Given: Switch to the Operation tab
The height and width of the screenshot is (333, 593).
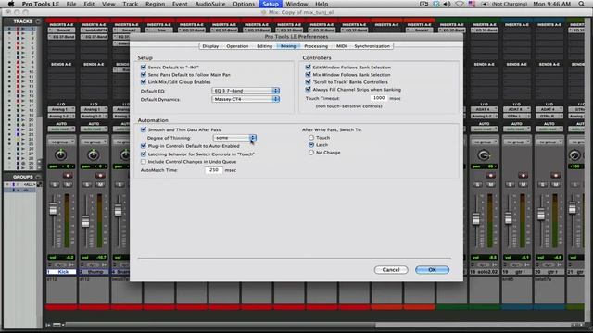Looking at the screenshot, I should (x=237, y=46).
